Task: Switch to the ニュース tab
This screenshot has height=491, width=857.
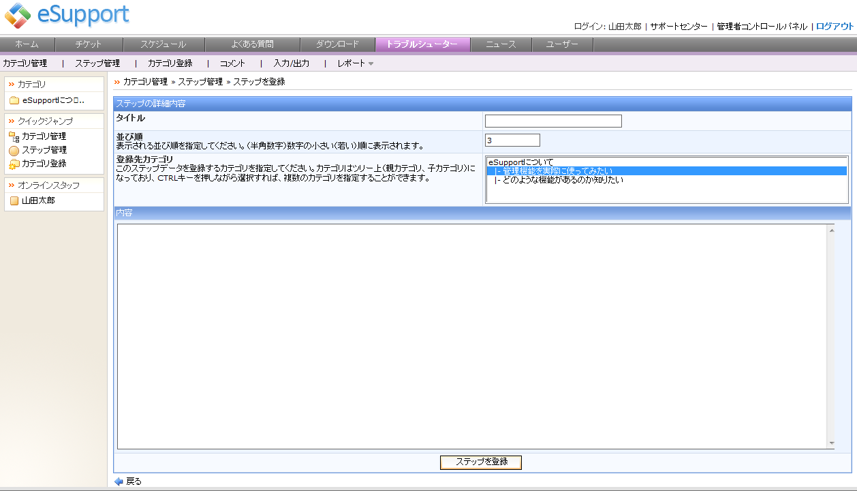Action: pos(501,44)
